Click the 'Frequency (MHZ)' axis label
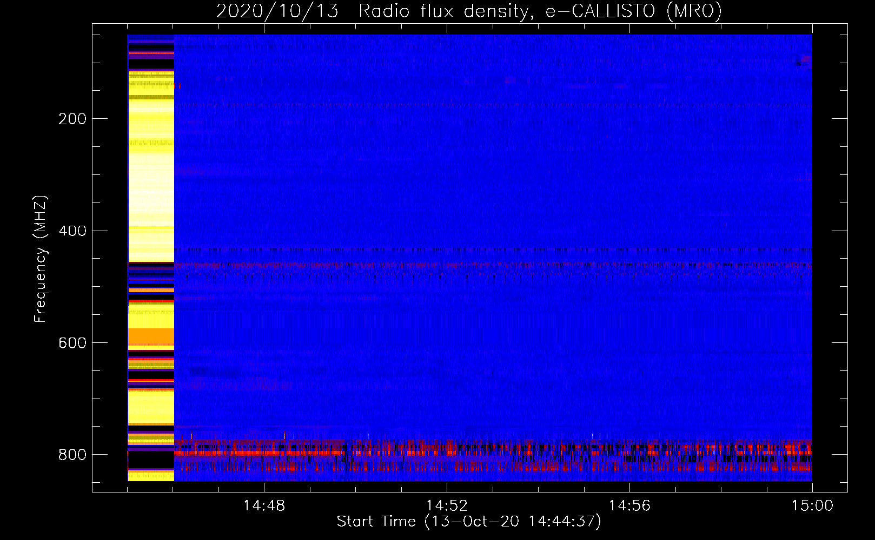The height and width of the screenshot is (540, 875). point(41,259)
